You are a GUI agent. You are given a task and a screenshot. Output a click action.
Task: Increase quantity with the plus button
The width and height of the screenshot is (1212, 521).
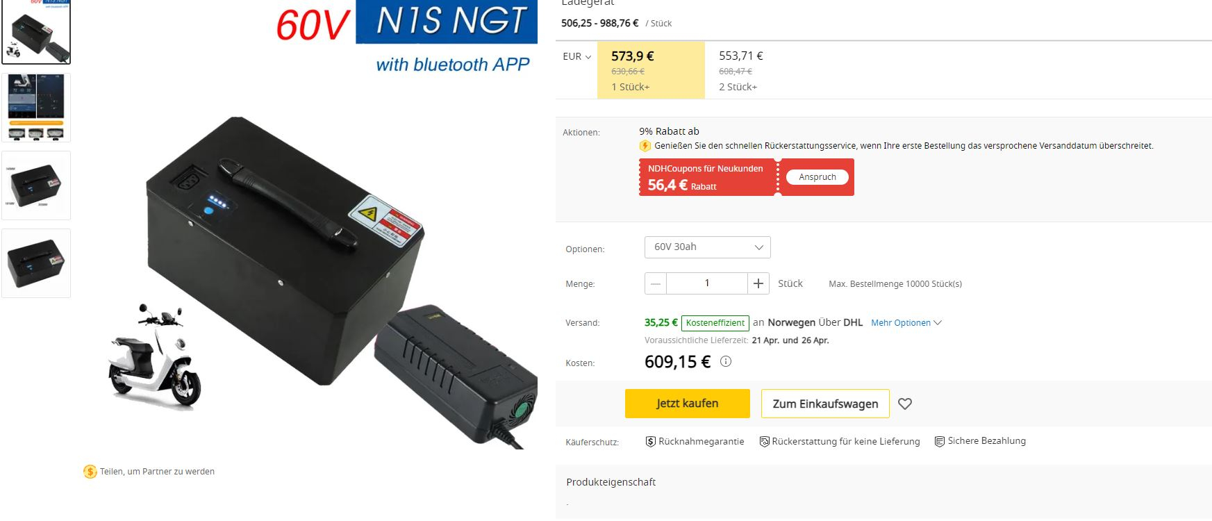point(758,283)
